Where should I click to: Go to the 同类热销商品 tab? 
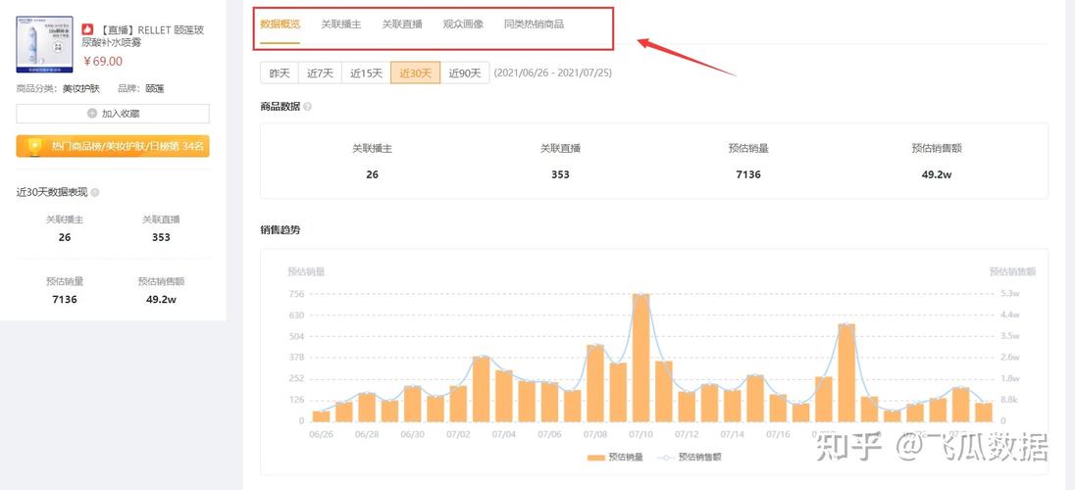534,24
